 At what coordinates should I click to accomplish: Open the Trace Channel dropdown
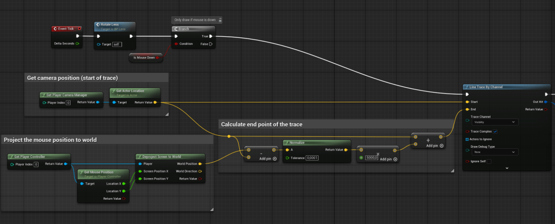click(x=494, y=122)
